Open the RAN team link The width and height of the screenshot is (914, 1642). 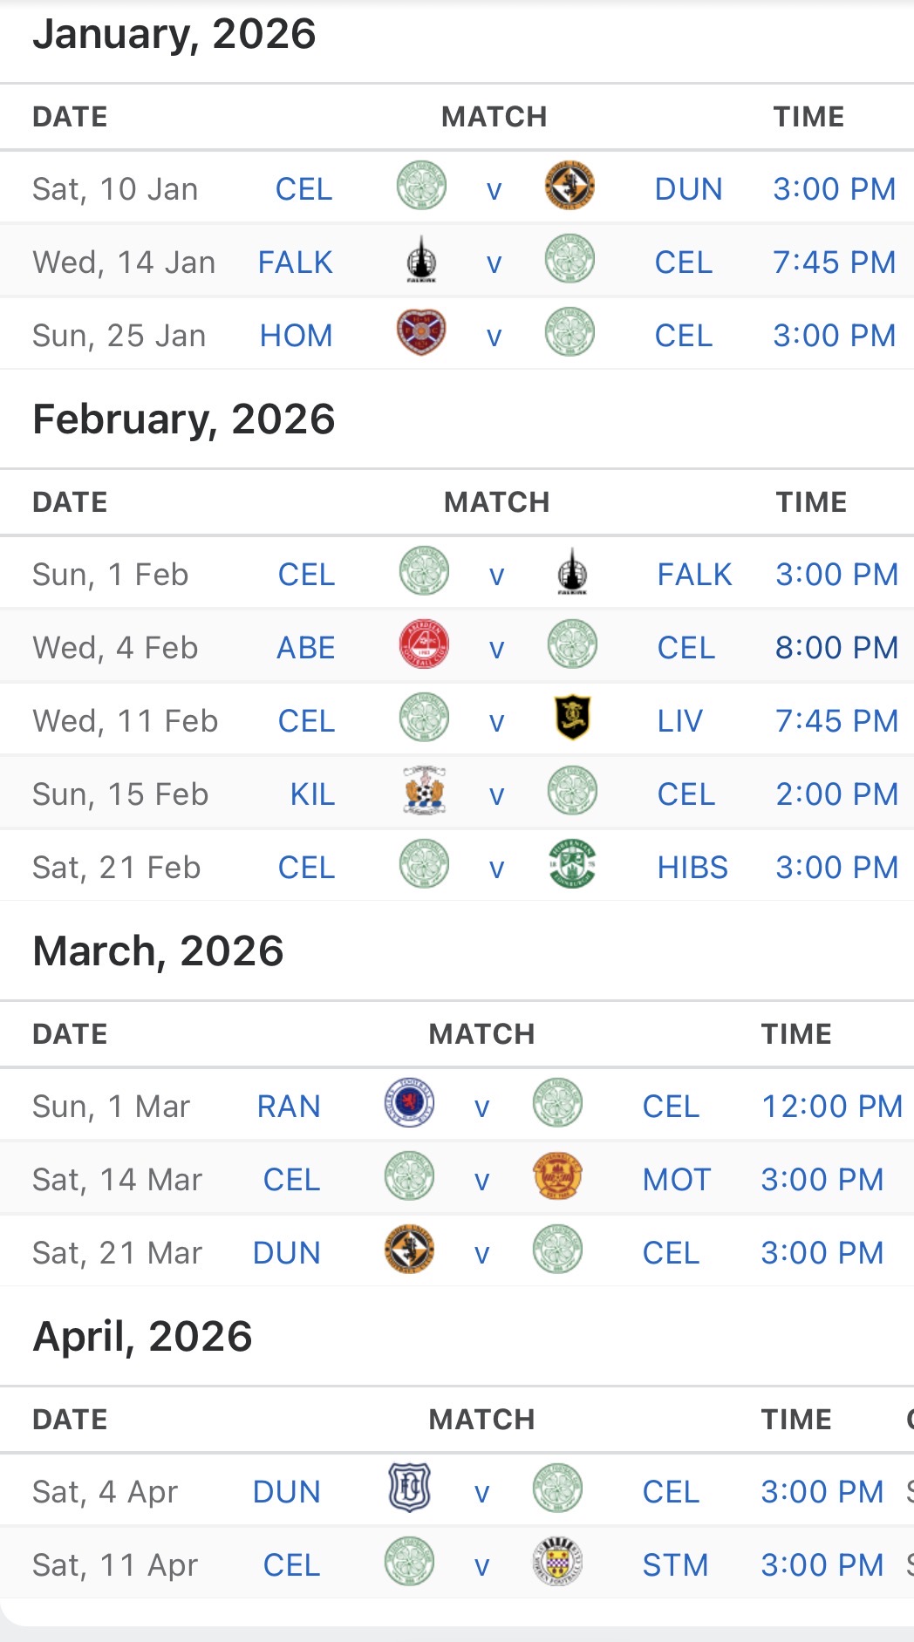(289, 1107)
